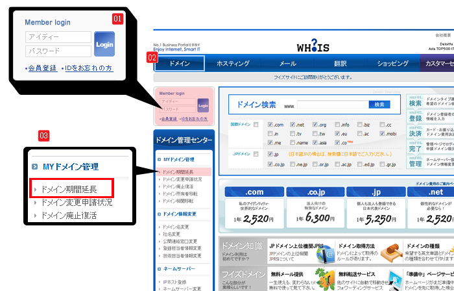Uncheck the .com domain checkbox
Image resolution: width=454 pixels, height=291 pixels.
(x=270, y=125)
